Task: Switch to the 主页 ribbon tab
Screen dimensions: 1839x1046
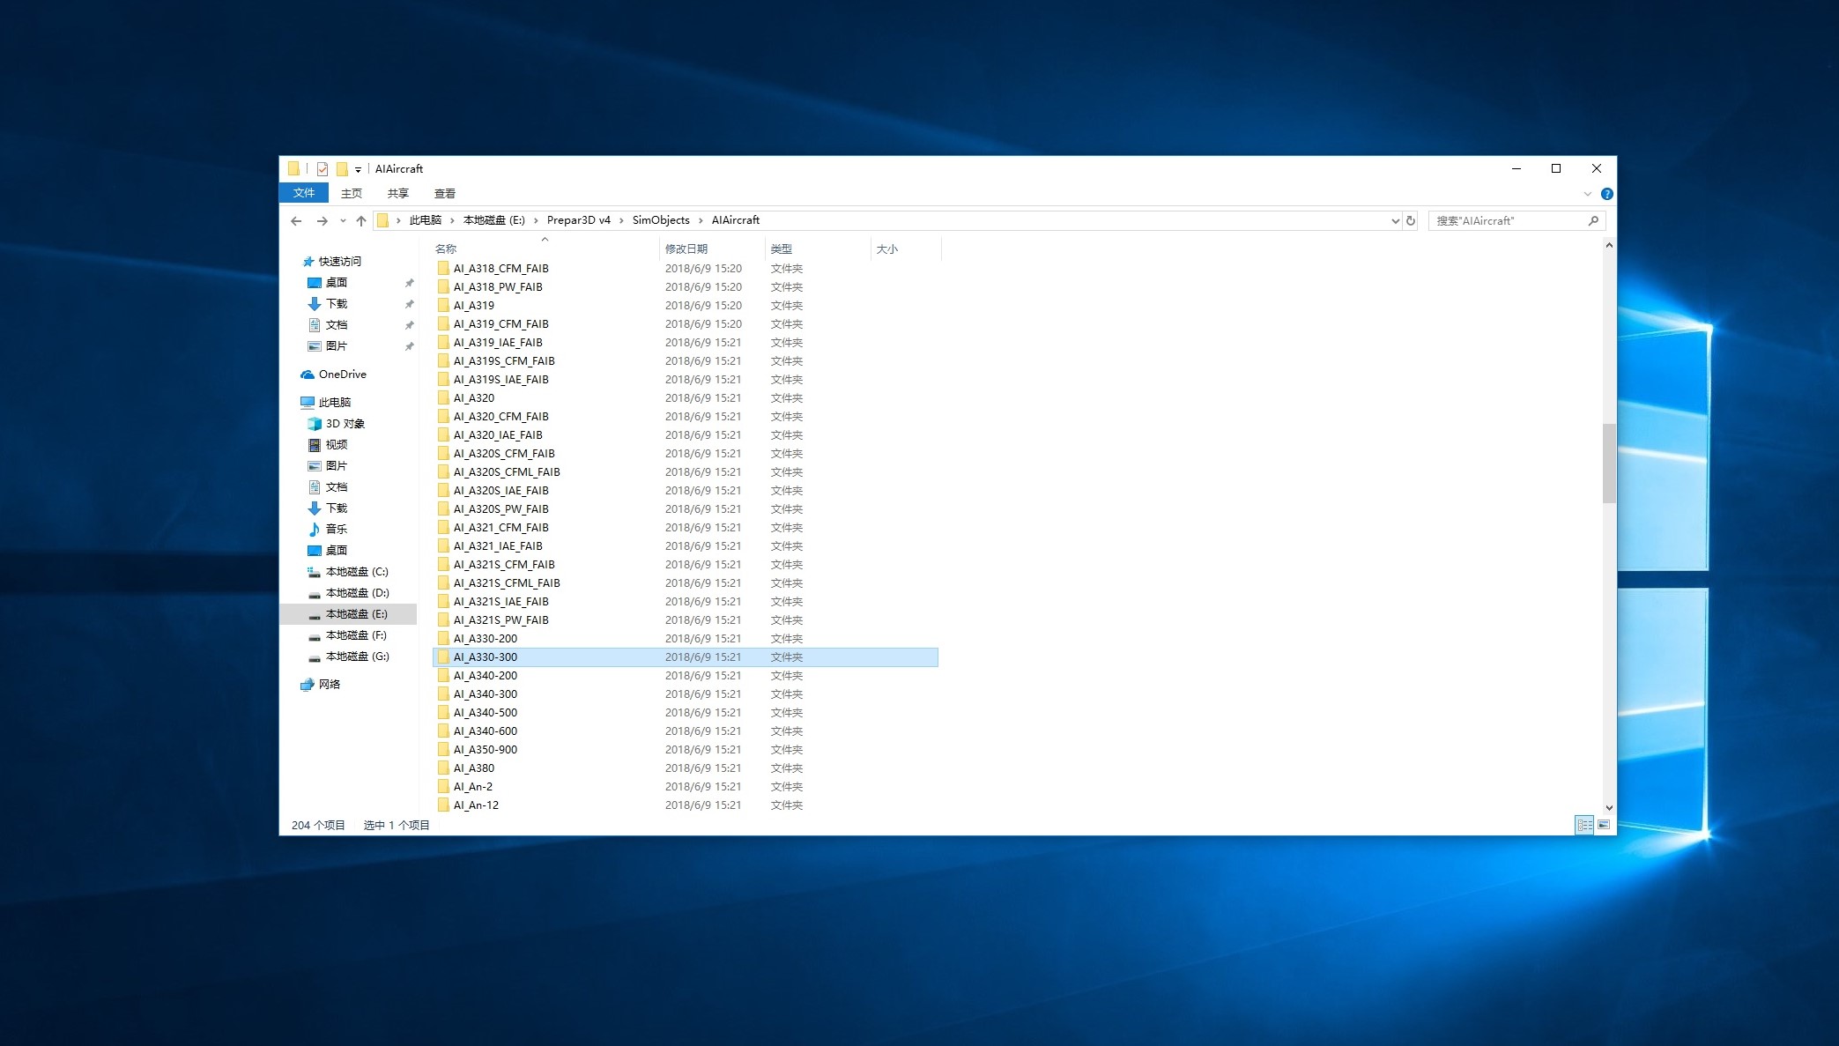Action: coord(352,193)
